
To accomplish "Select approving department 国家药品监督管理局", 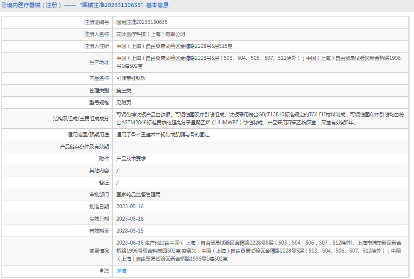I will (138, 195).
